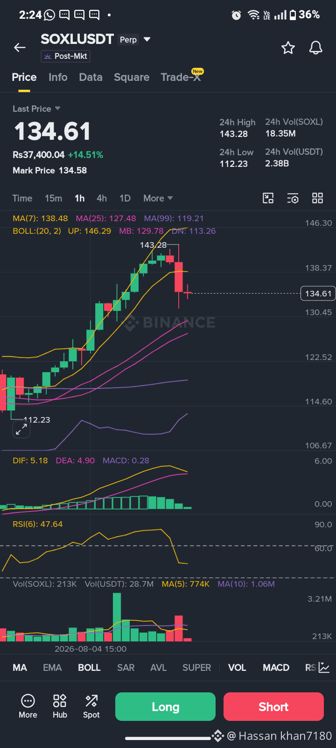Switch to the Square tab

132,77
